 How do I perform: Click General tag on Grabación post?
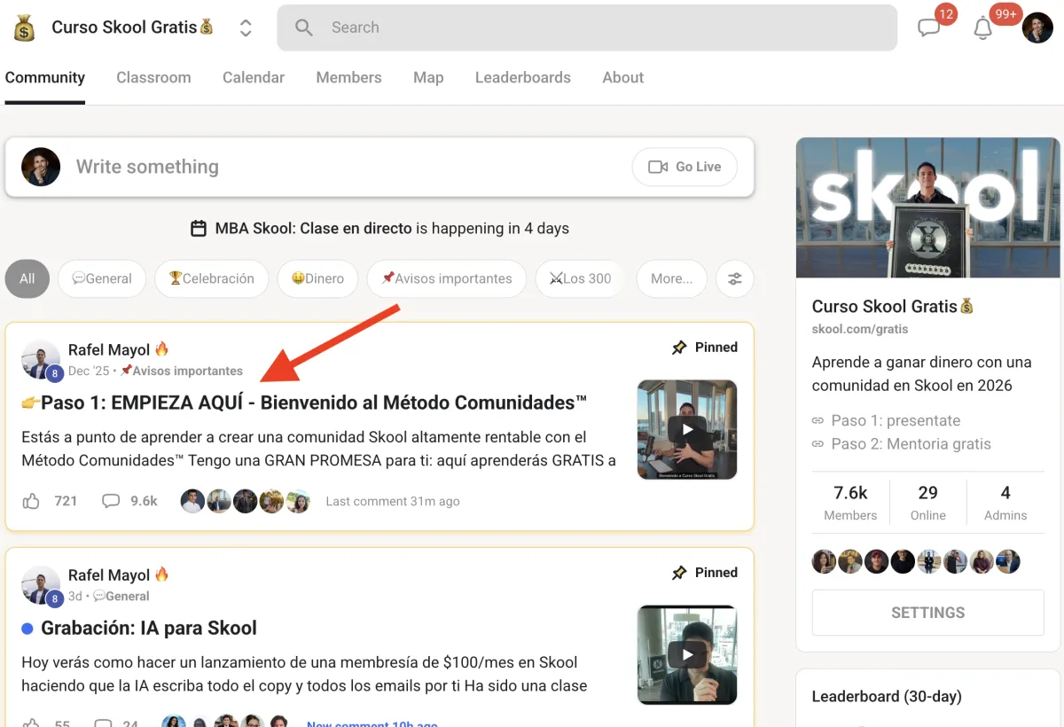(x=121, y=596)
